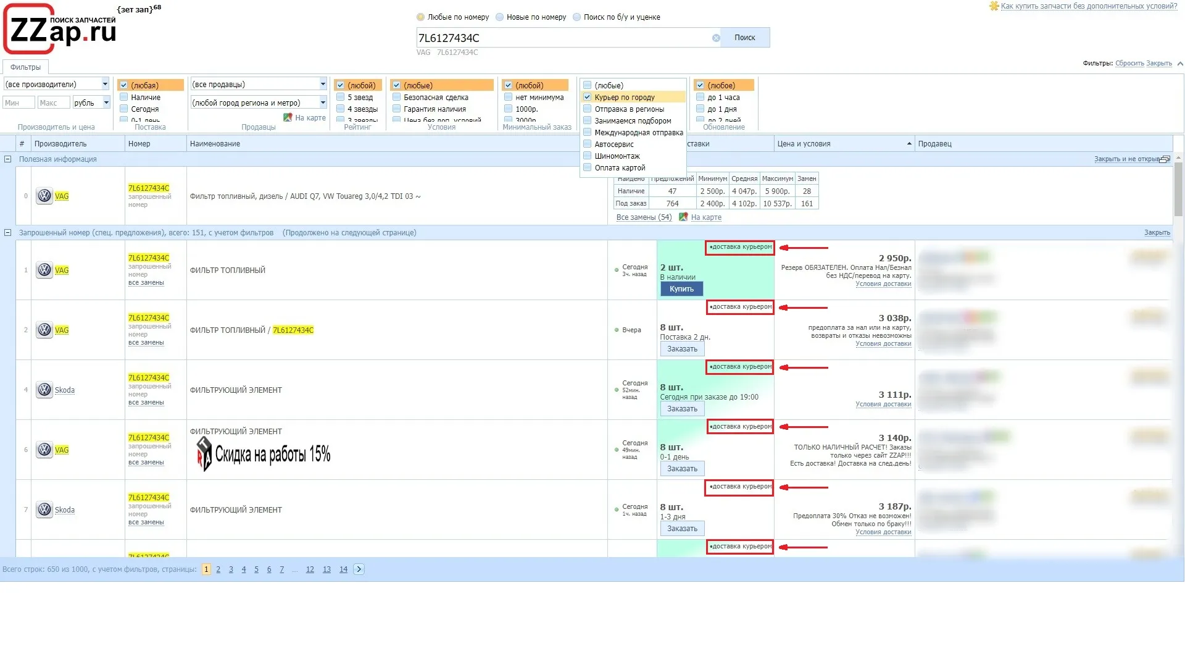Click the next-page arrow in the pager
Viewport: 1185px width, 667px height.
click(x=359, y=569)
